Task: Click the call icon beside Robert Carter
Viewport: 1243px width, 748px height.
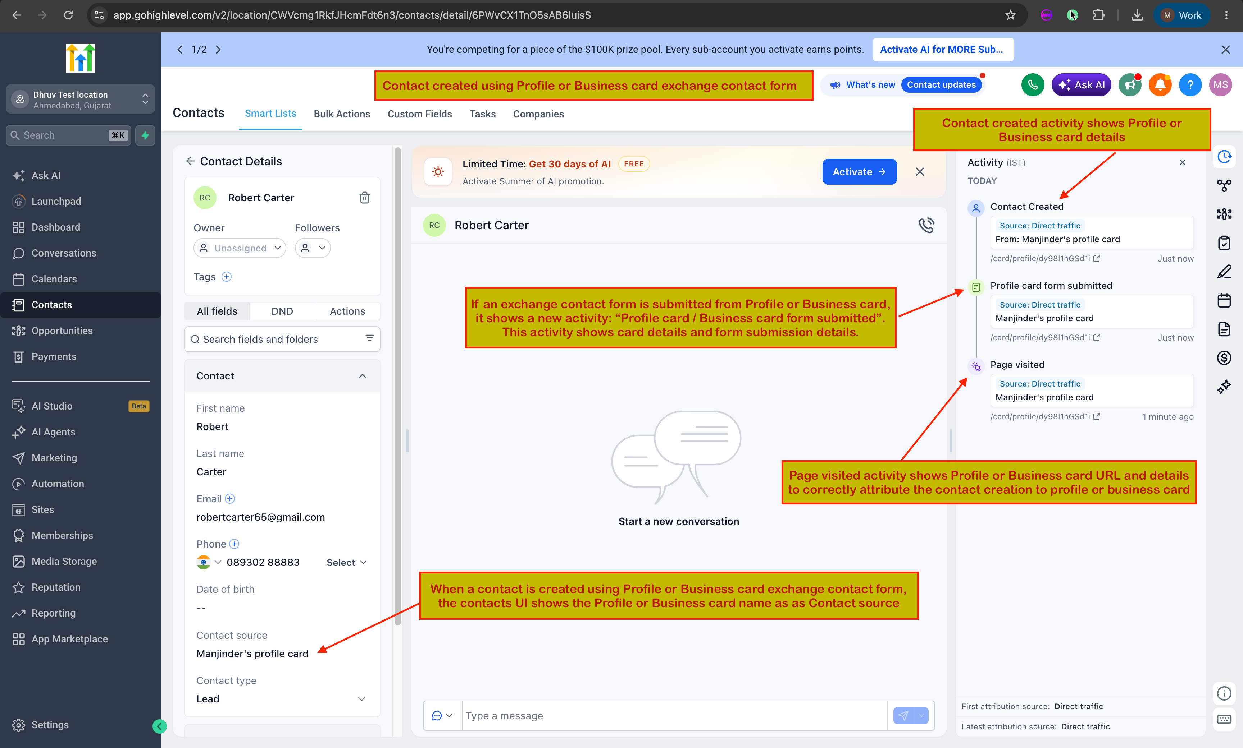Action: [926, 225]
